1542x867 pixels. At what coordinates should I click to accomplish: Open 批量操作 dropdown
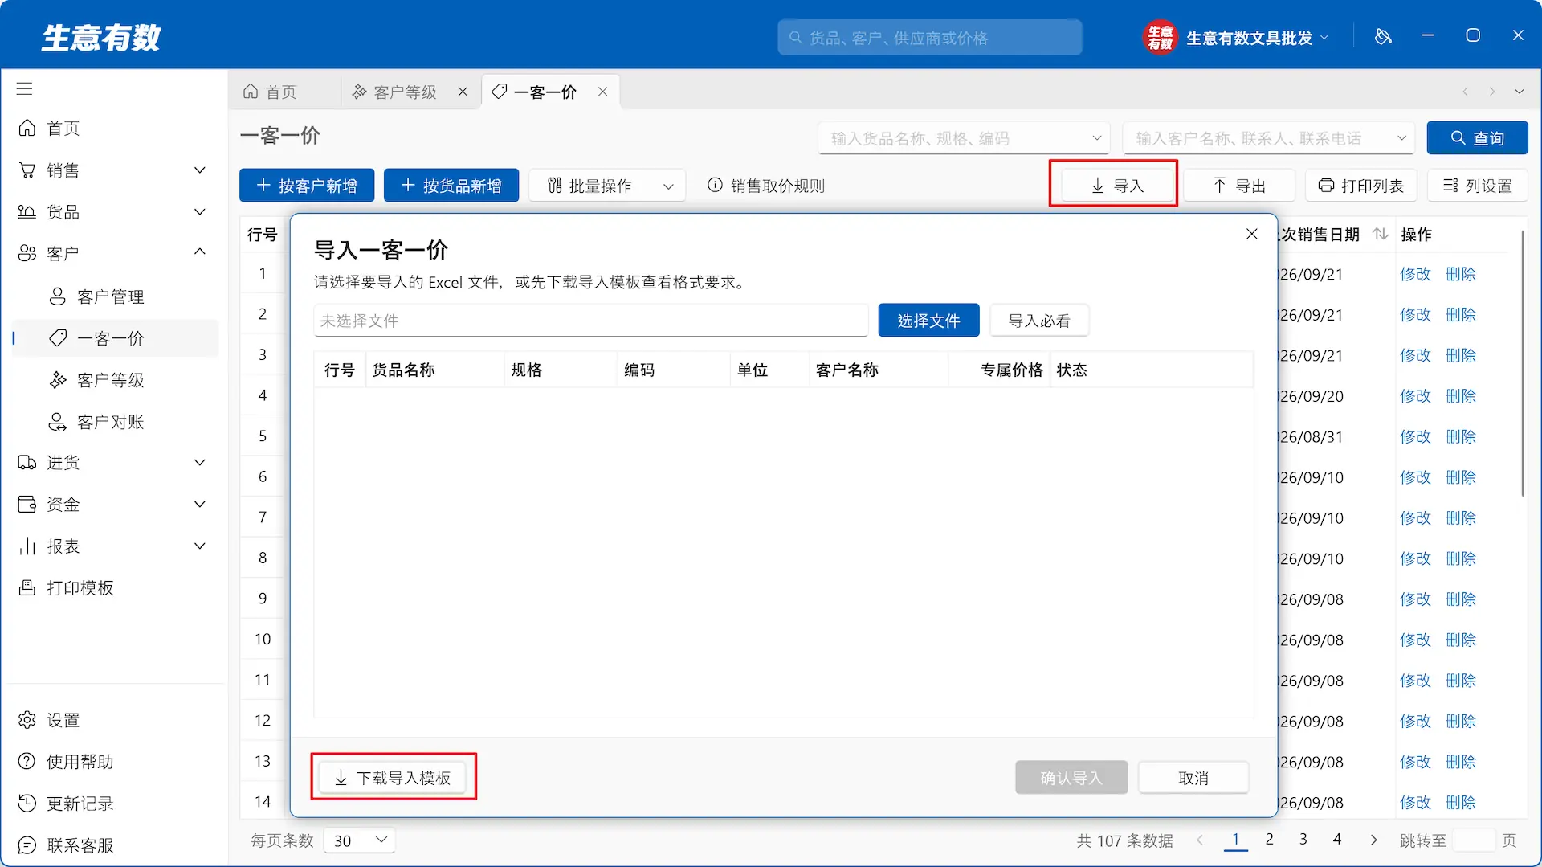(607, 186)
